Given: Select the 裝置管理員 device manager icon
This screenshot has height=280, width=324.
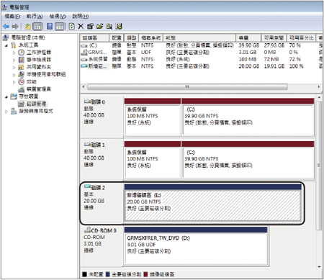Looking at the screenshot, I should (x=22, y=89).
